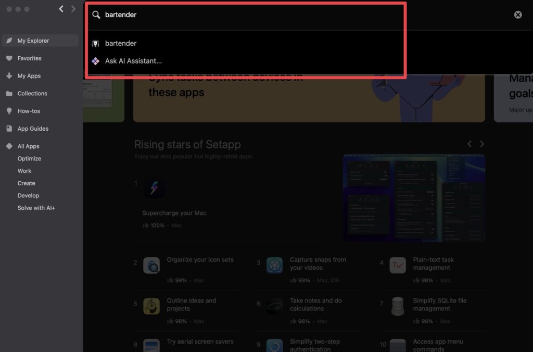Viewport: 533px width, 352px height.
Task: Click the diamond icon for All Apps
Action: 9,146
